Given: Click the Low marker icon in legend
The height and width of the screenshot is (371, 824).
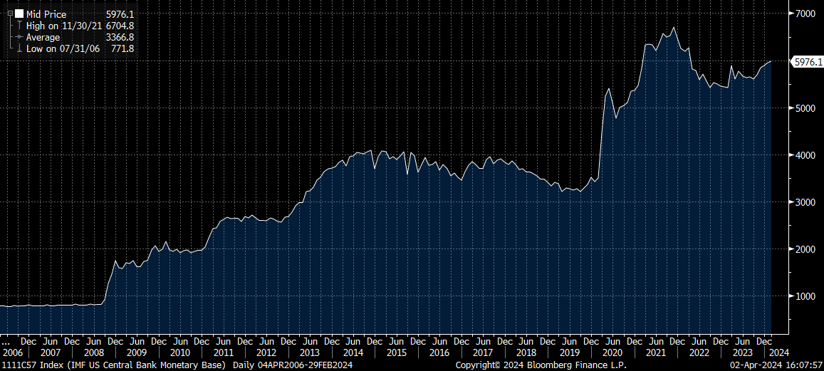Looking at the screenshot, I should [x=19, y=48].
